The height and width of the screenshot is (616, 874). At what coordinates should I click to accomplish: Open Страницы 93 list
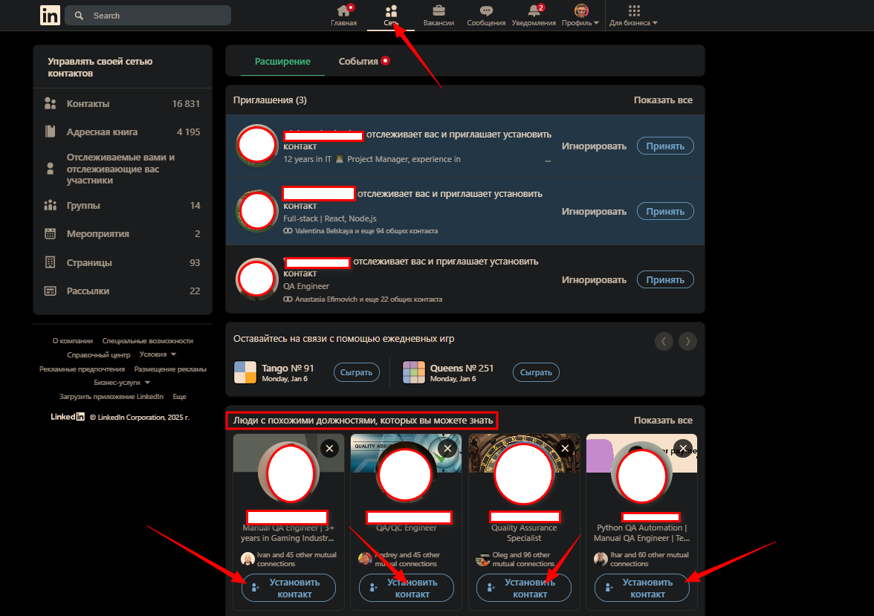coord(123,262)
